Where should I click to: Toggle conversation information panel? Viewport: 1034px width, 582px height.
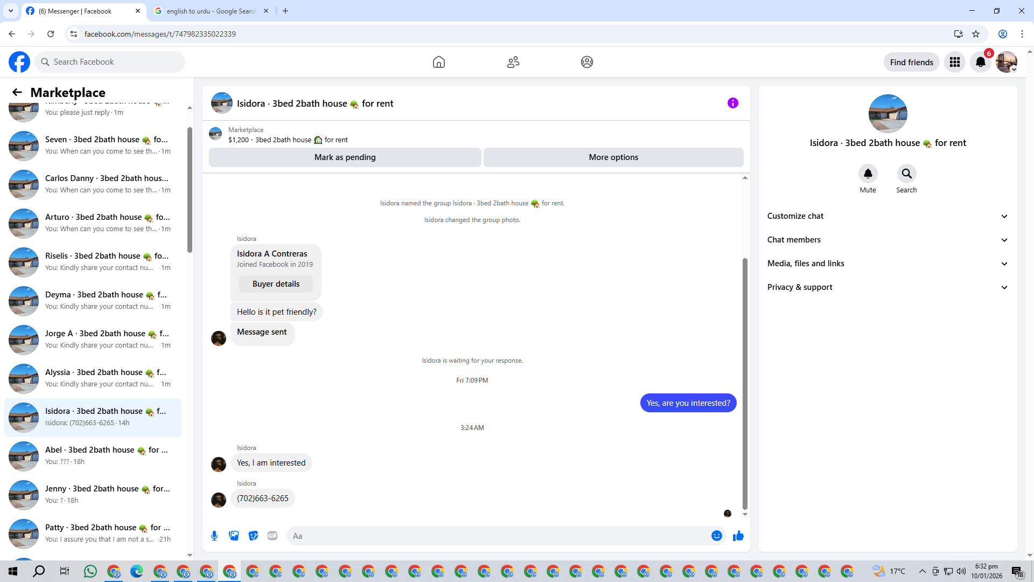coord(732,103)
